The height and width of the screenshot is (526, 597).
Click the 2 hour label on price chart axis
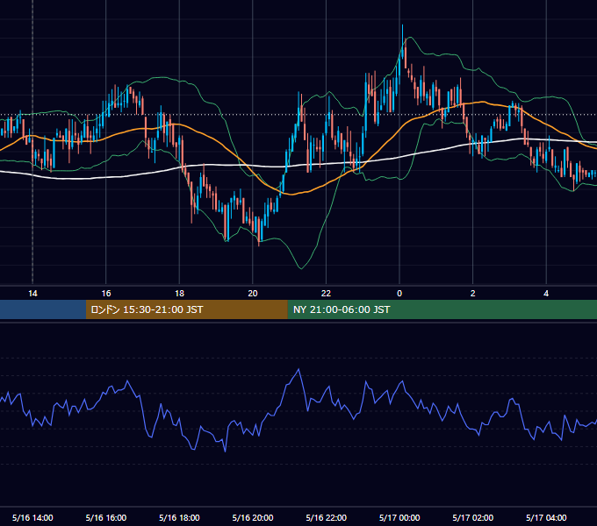click(473, 294)
